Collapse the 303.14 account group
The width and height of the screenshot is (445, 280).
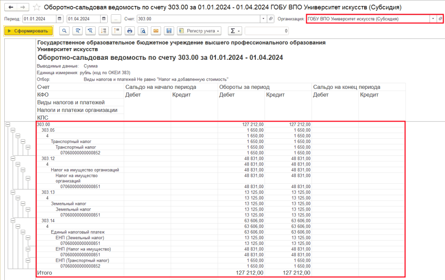13,221
